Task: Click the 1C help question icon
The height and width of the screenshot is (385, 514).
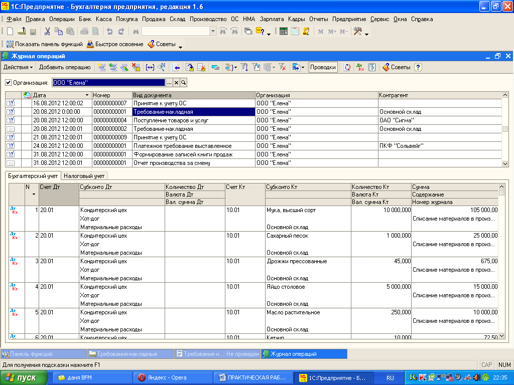Action: click(x=261, y=32)
